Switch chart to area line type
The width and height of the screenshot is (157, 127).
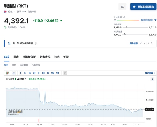[14, 73]
